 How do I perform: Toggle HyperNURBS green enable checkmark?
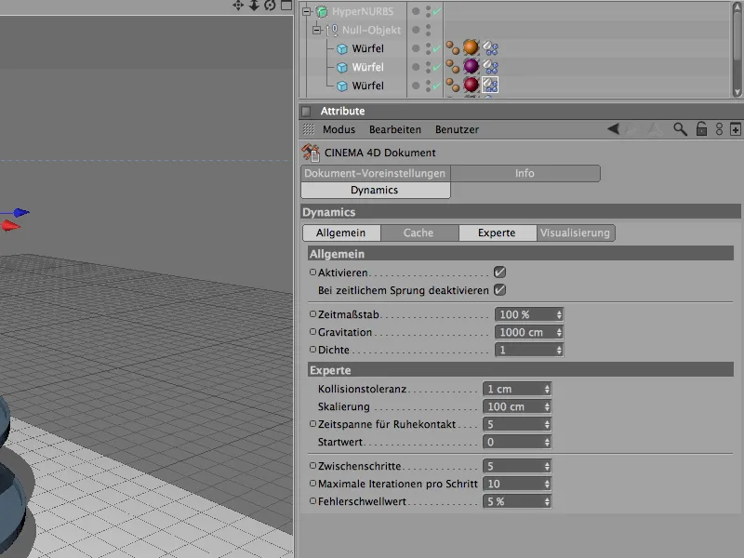tap(436, 11)
